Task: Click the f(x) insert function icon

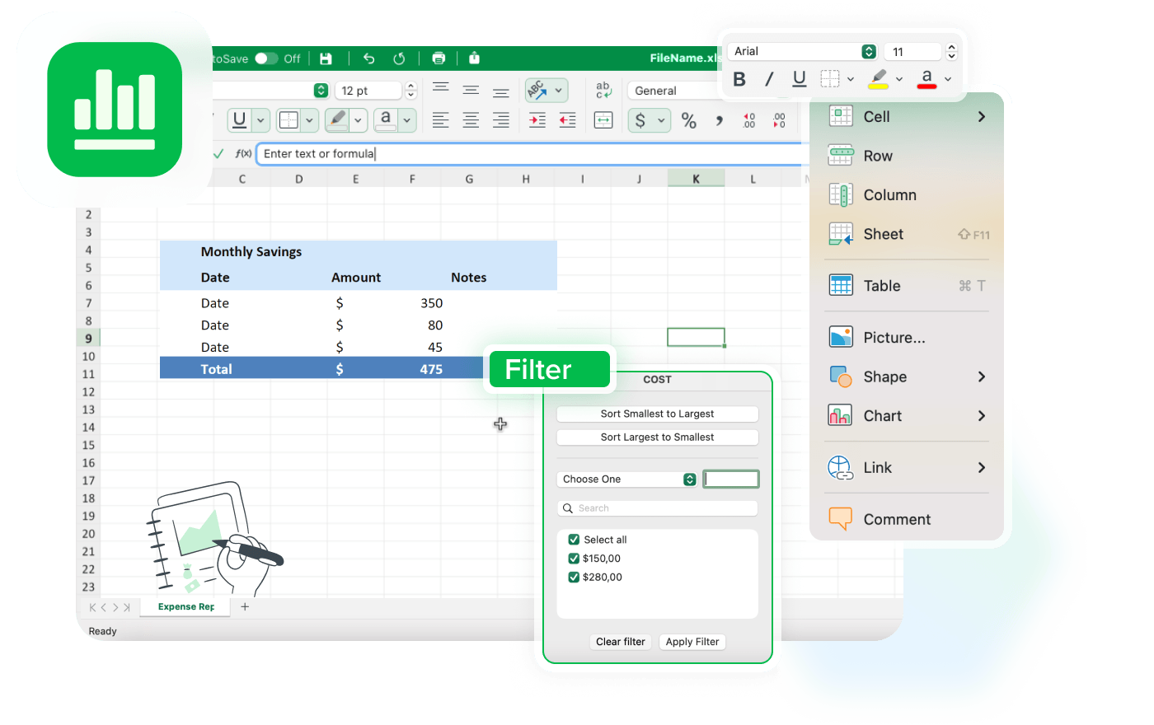Action: click(243, 153)
